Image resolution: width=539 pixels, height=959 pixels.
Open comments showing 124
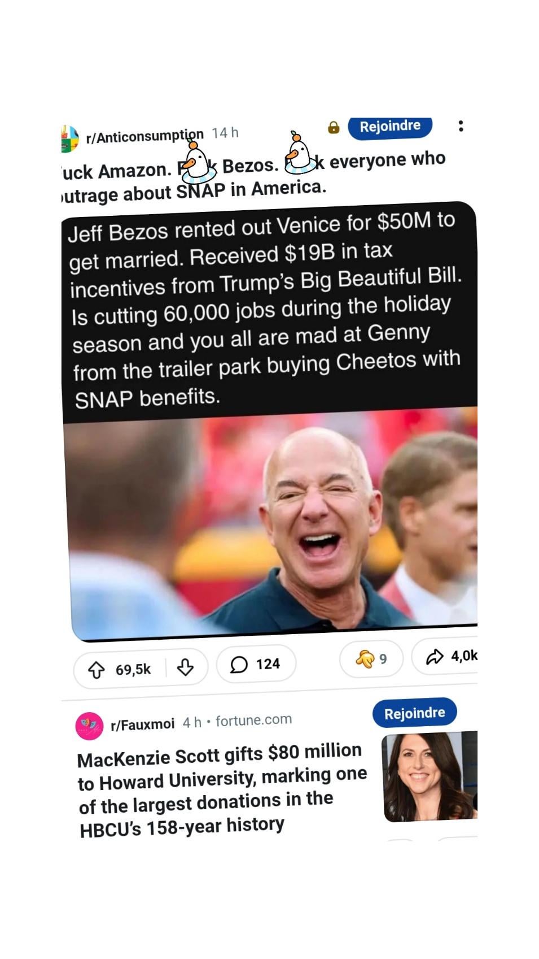tap(256, 664)
